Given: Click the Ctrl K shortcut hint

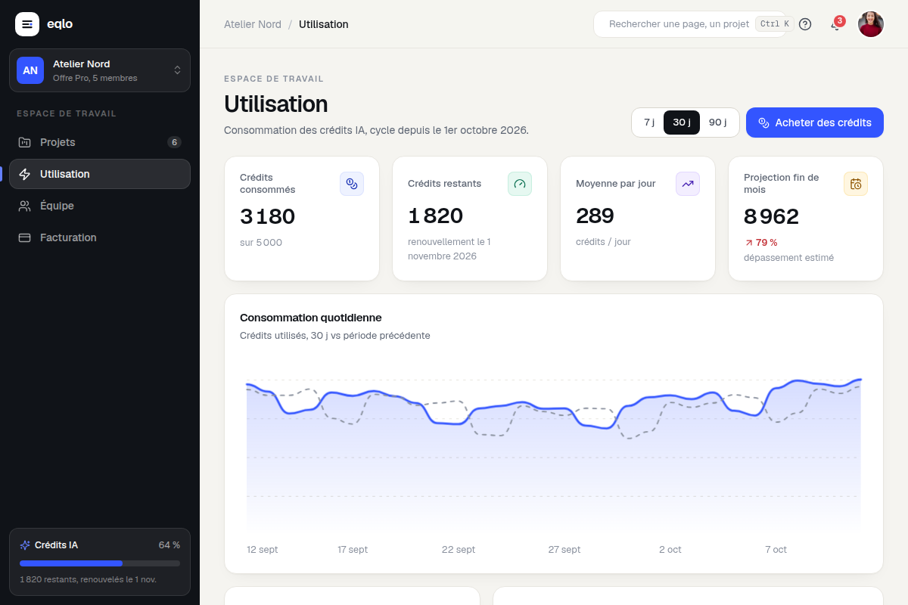Looking at the screenshot, I should 774,24.
